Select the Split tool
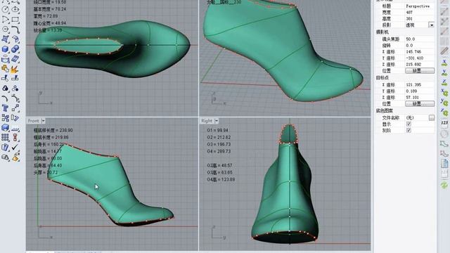The image size is (450, 253). click(x=15, y=78)
